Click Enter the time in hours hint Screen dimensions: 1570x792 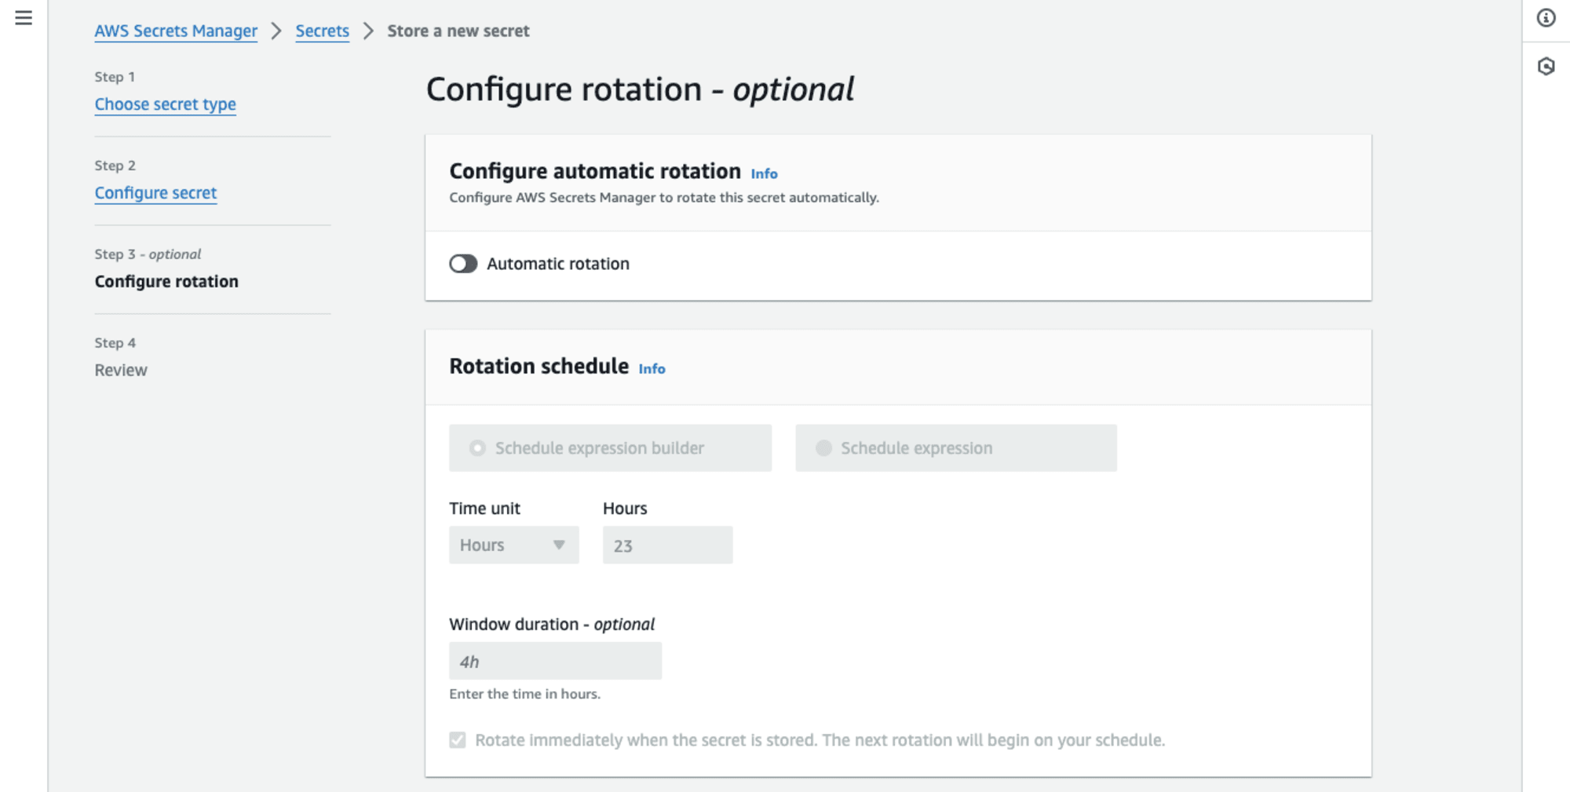pyautogui.click(x=524, y=694)
